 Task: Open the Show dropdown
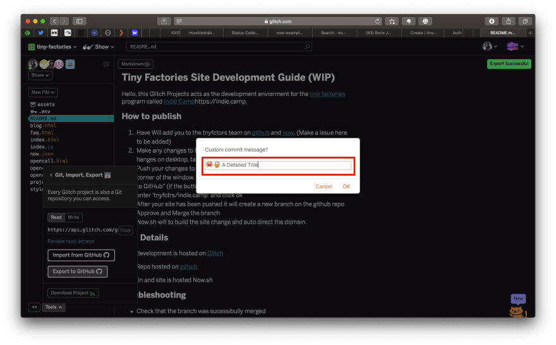[99, 47]
